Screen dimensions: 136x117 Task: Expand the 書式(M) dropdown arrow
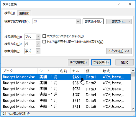pos(130,21)
